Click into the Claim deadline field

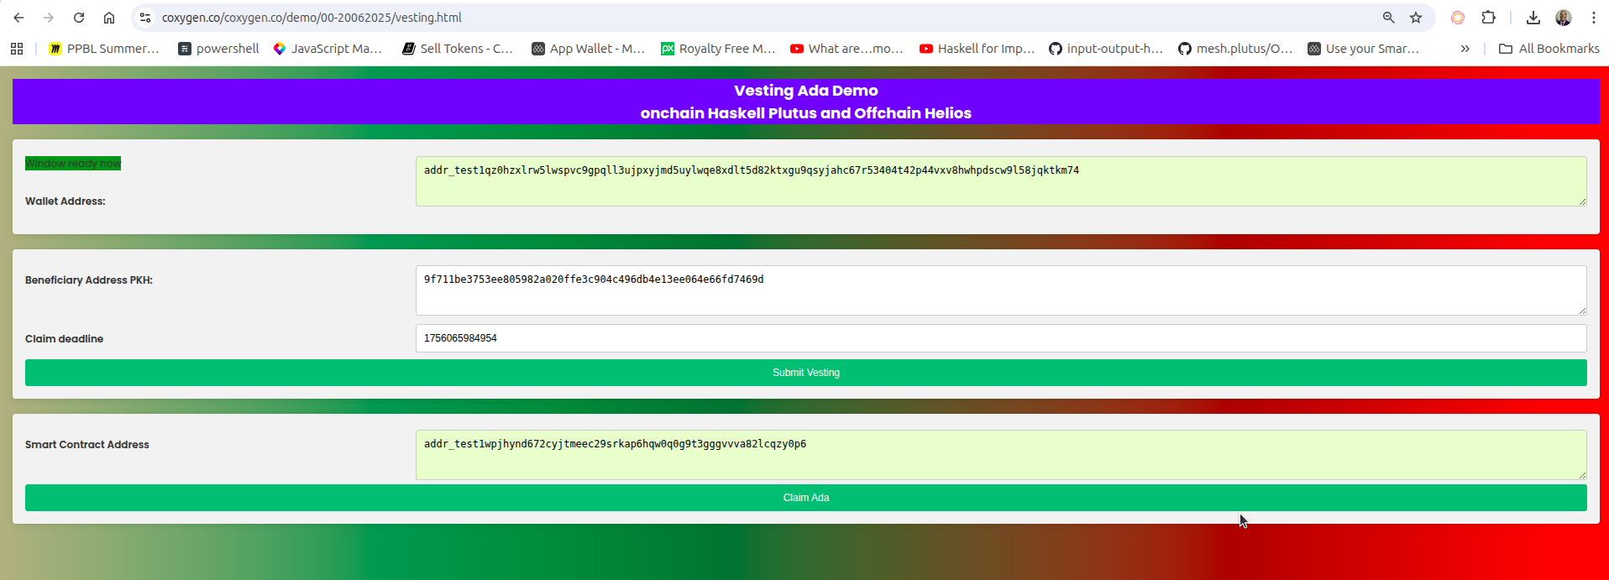(1000, 338)
